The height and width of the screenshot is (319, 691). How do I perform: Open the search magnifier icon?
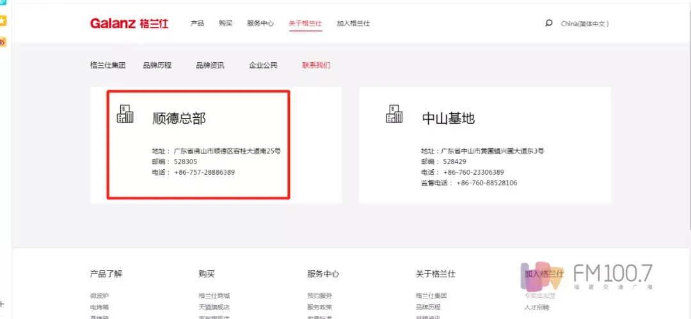[549, 24]
